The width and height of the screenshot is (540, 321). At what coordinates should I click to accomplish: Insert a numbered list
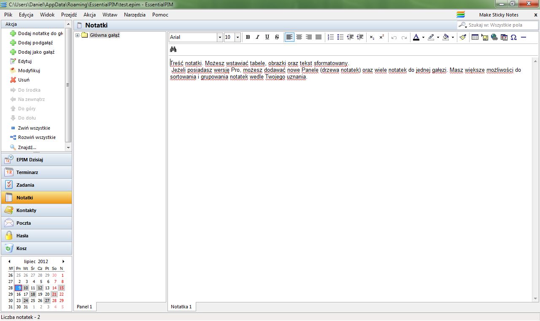(x=331, y=37)
